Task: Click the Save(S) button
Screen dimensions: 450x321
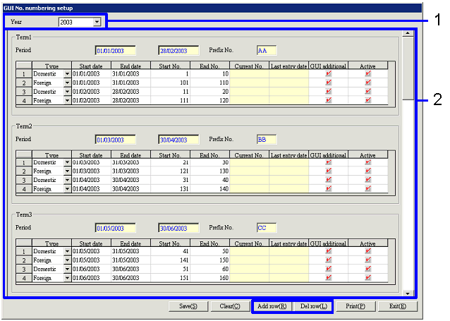Action: 188,306
